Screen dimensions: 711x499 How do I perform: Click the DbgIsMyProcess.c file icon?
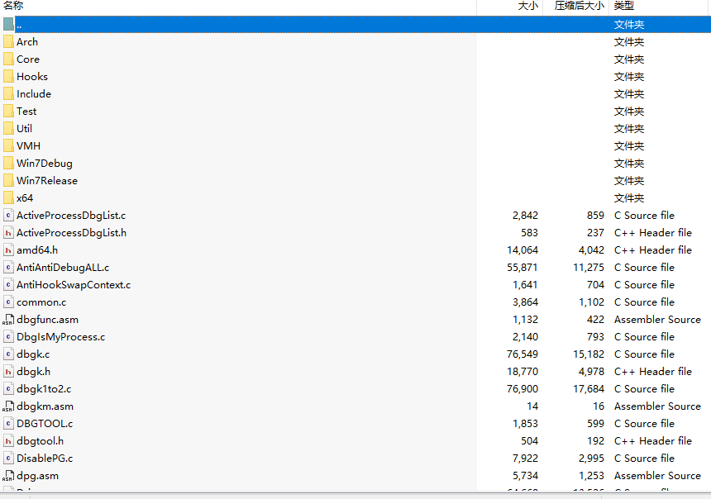tap(8, 337)
